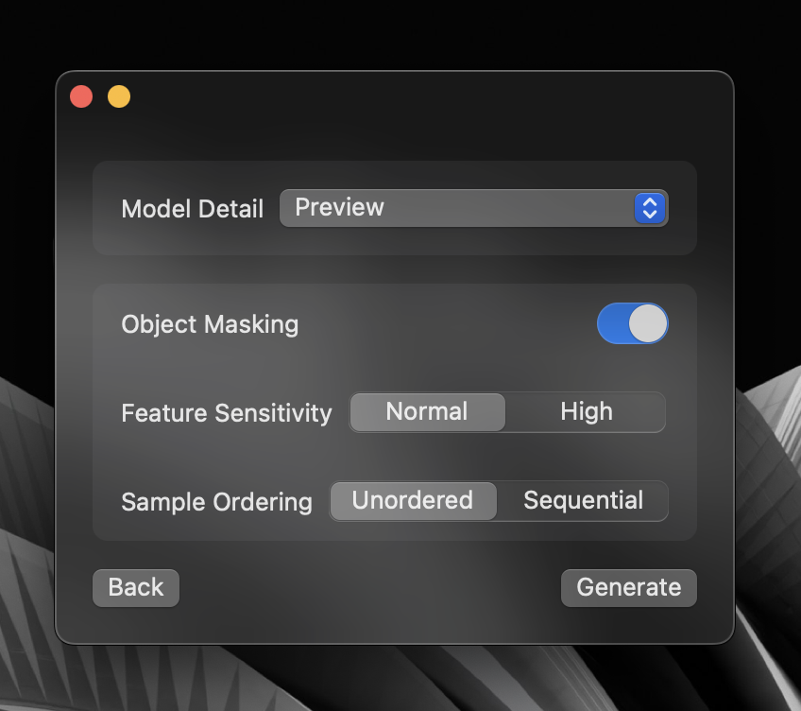Close the window with the red button
This screenshot has height=711, width=801.
pyautogui.click(x=81, y=96)
